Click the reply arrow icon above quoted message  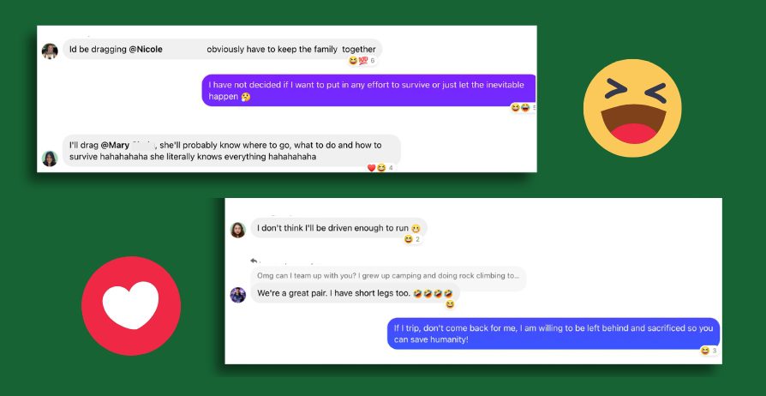254,261
